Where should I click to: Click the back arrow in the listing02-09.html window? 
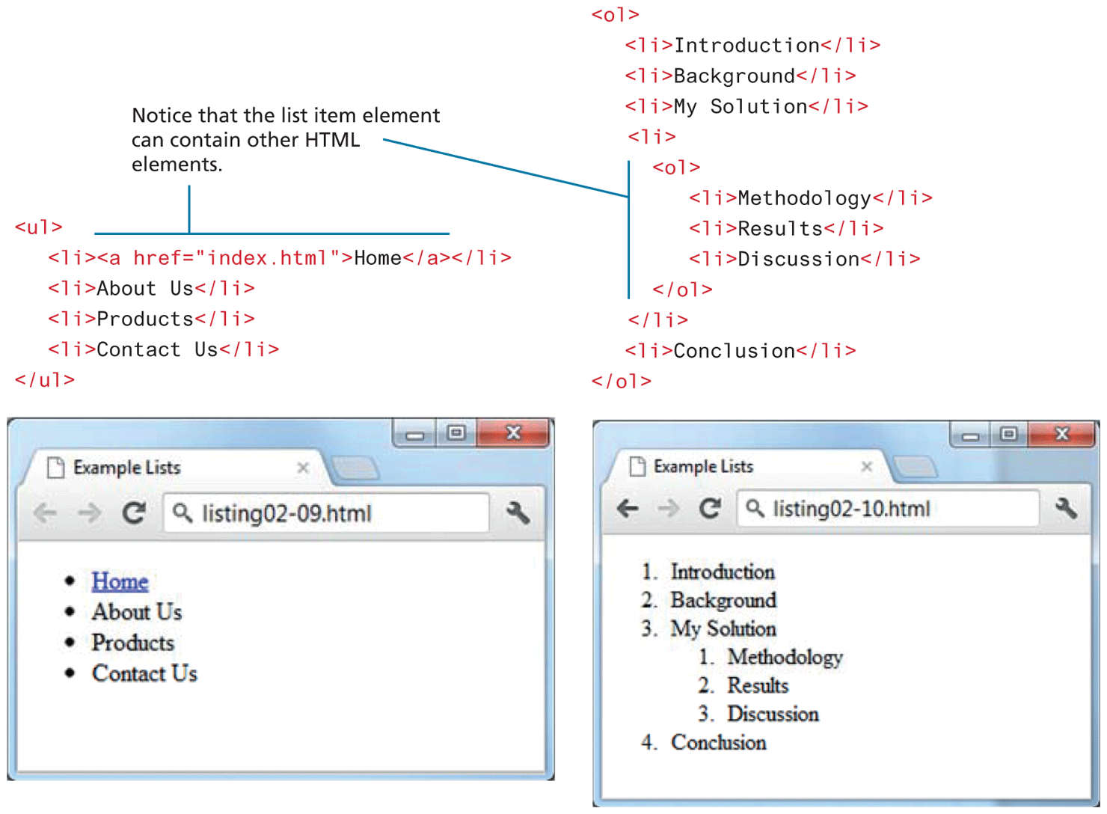(x=46, y=513)
